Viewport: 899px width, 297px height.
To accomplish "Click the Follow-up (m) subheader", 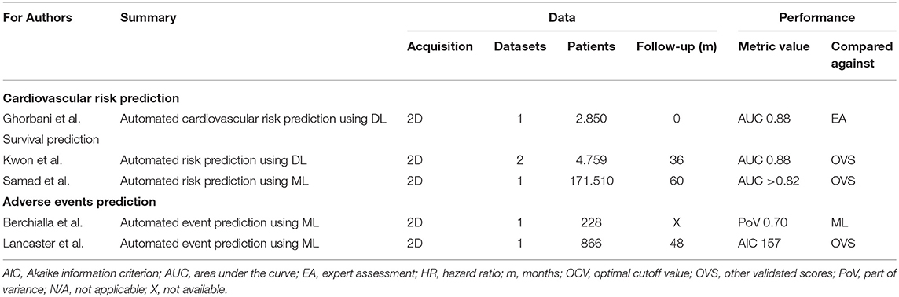I will coord(677,47).
